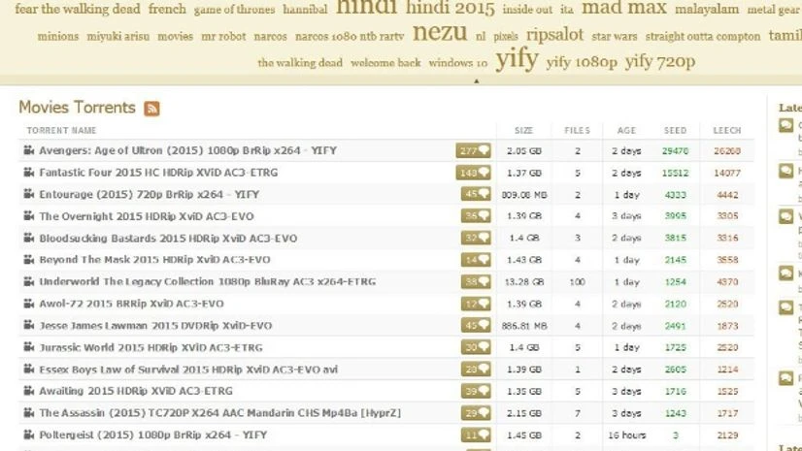Click the 'star wars' tag

615,37
